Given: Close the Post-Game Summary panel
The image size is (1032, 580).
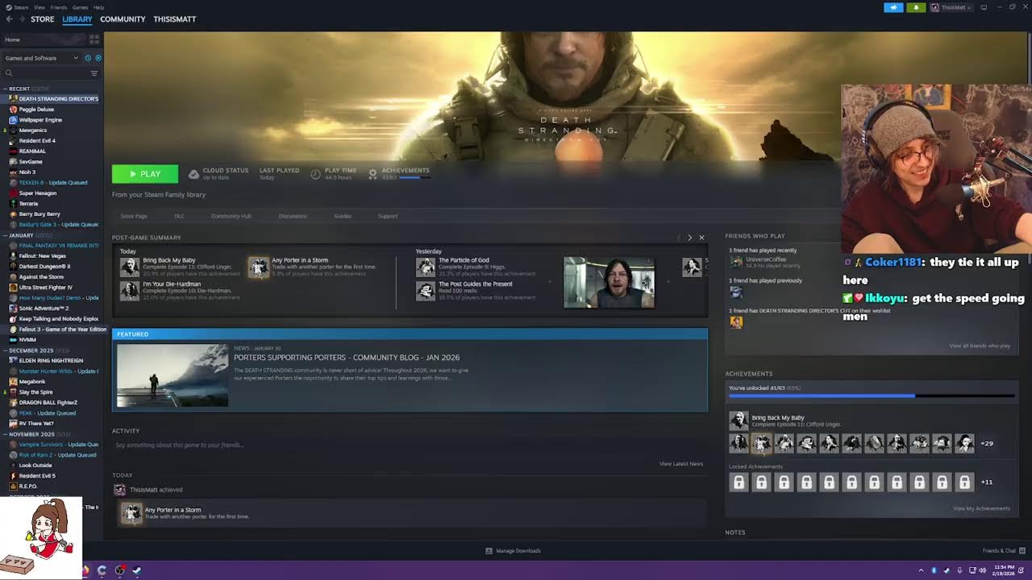Looking at the screenshot, I should tap(701, 238).
